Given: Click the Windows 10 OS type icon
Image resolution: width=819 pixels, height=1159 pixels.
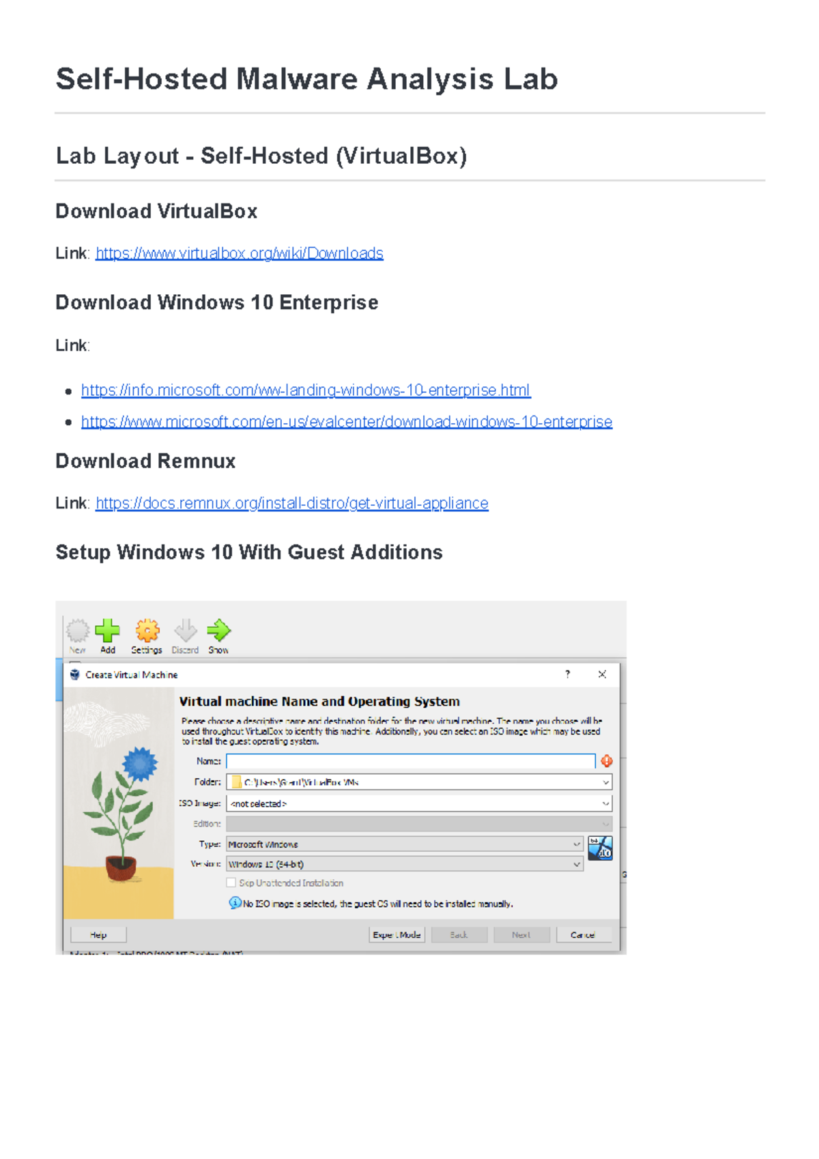Looking at the screenshot, I should click(x=600, y=848).
